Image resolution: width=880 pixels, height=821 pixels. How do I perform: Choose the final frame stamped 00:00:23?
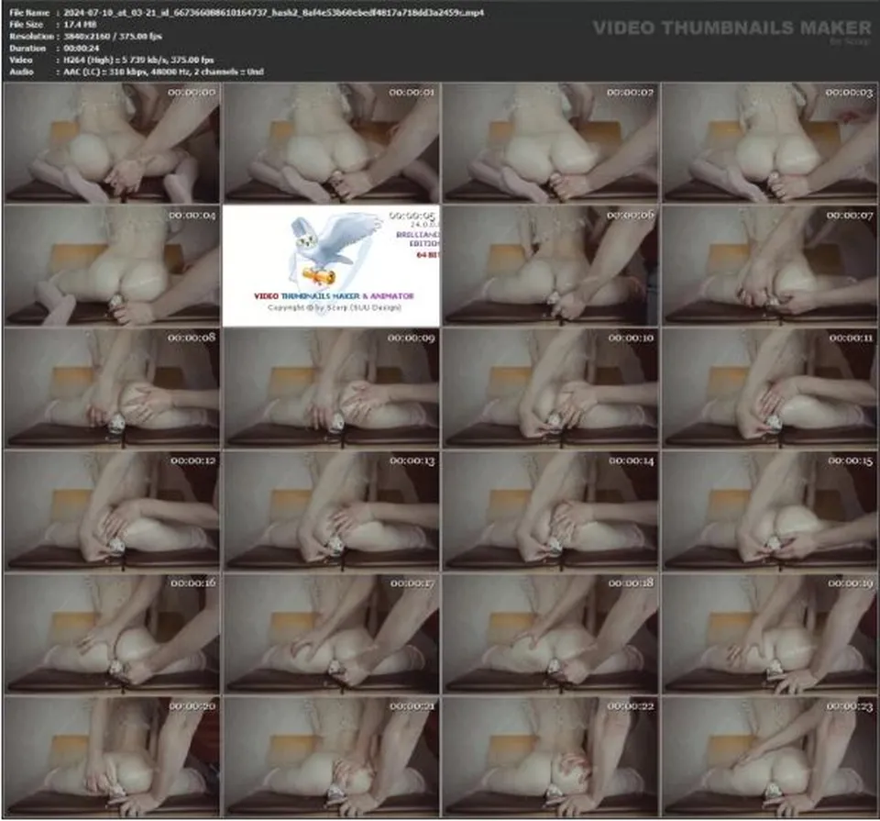coord(769,757)
